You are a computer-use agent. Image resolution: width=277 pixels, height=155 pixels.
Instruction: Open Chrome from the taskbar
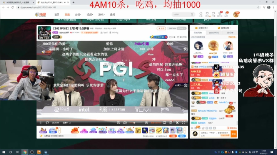25,152
